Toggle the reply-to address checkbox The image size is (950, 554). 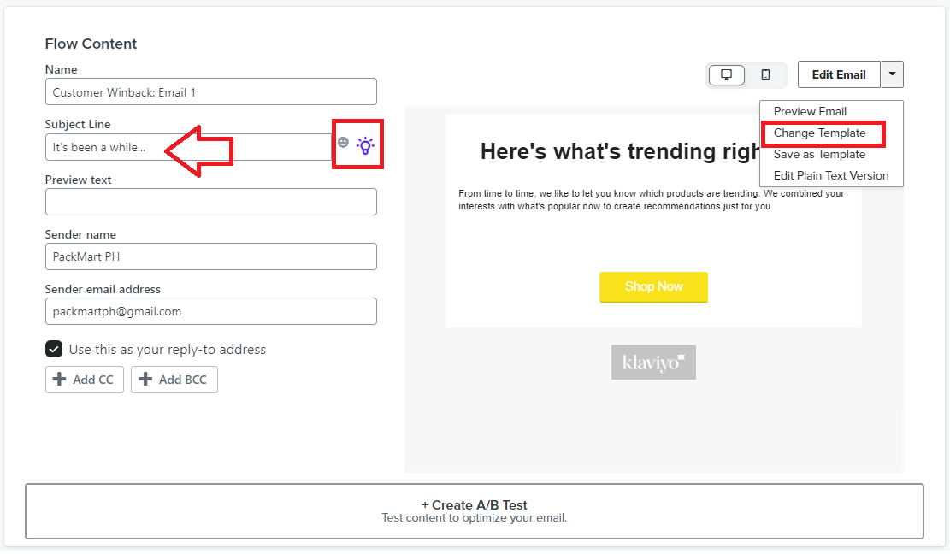click(x=54, y=350)
